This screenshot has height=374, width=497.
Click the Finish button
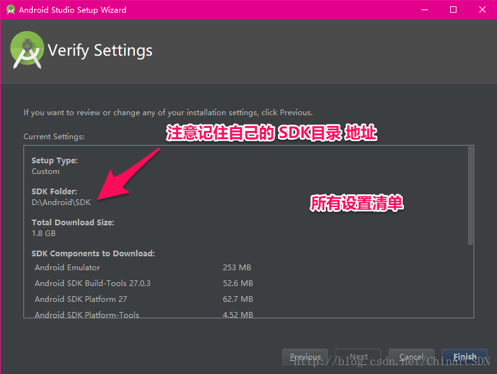pyautogui.click(x=464, y=357)
